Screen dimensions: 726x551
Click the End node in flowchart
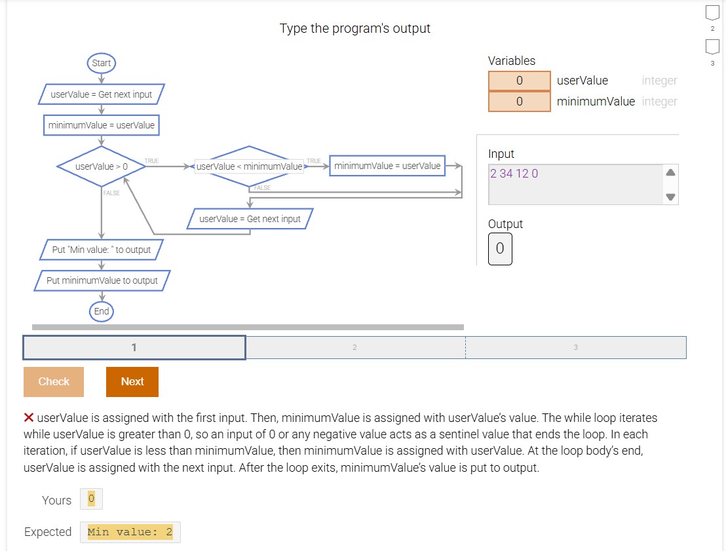pos(102,311)
